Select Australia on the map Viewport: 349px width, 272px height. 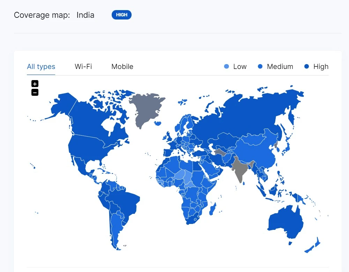coord(286,222)
